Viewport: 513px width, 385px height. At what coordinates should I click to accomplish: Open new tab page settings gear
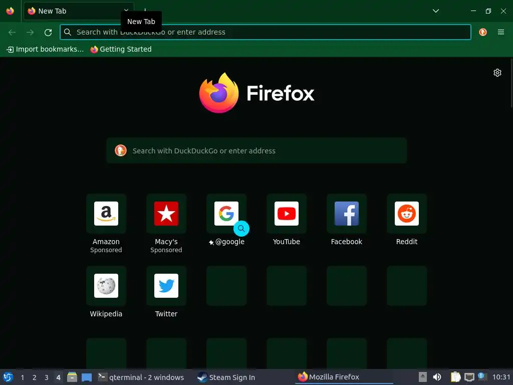(x=497, y=73)
